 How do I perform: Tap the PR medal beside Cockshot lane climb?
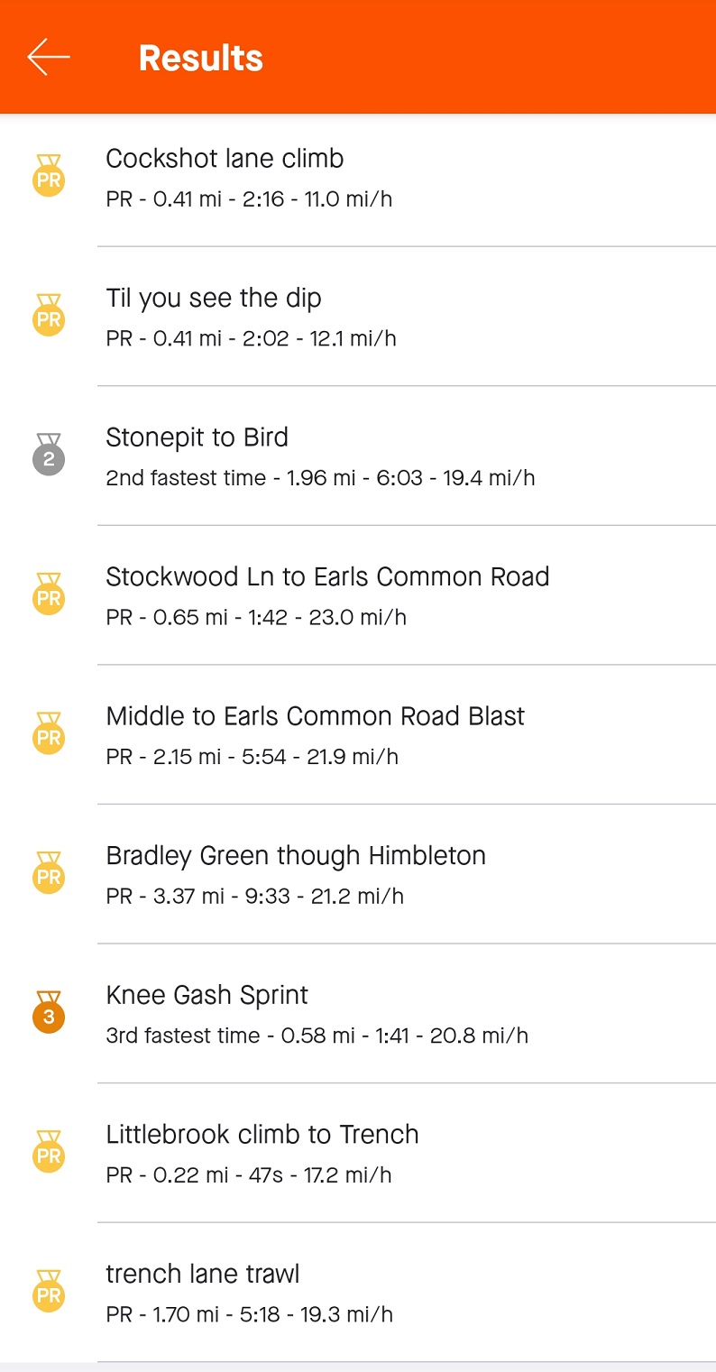[x=49, y=176]
